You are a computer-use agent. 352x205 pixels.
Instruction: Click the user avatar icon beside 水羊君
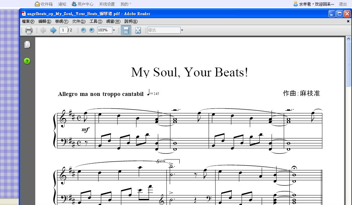295,4
